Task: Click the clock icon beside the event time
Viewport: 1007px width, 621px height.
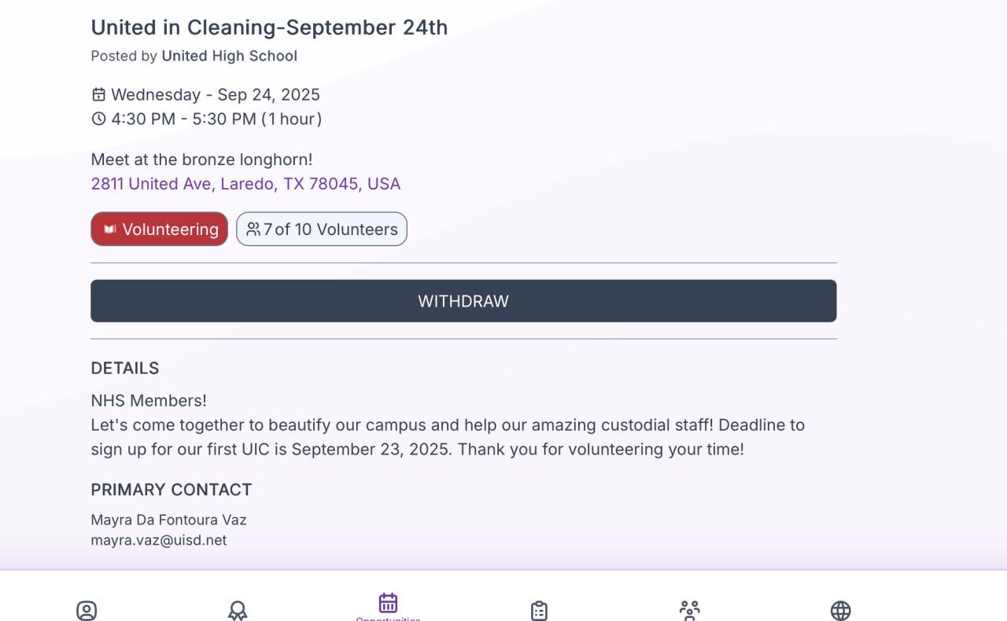Action: click(x=98, y=119)
